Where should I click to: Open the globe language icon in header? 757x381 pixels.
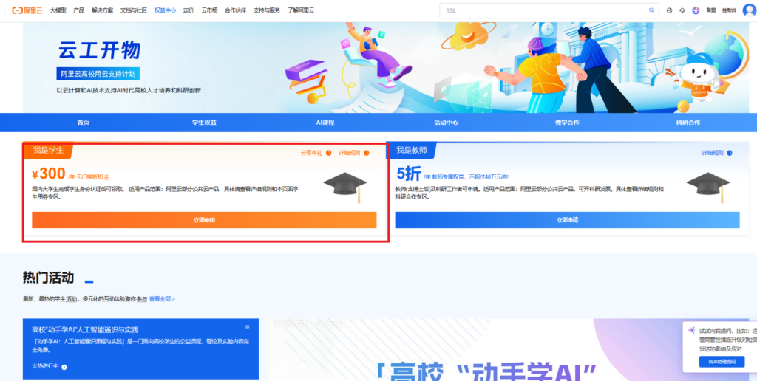pyautogui.click(x=669, y=10)
